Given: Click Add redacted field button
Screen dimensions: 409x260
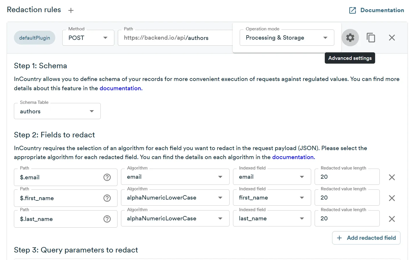Looking at the screenshot, I should point(366,238).
